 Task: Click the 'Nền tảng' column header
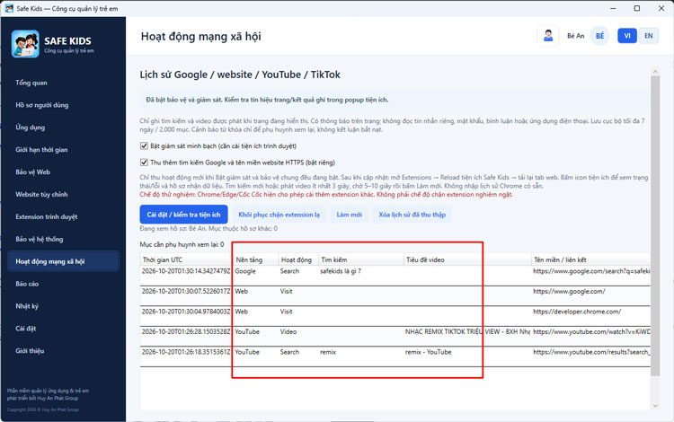pos(256,259)
